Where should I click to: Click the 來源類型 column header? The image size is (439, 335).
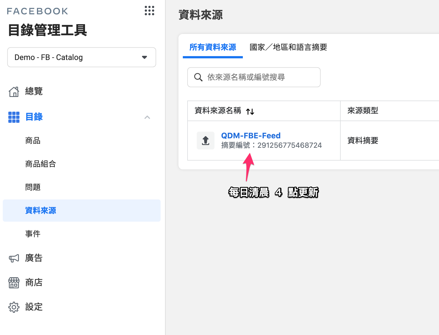click(363, 111)
